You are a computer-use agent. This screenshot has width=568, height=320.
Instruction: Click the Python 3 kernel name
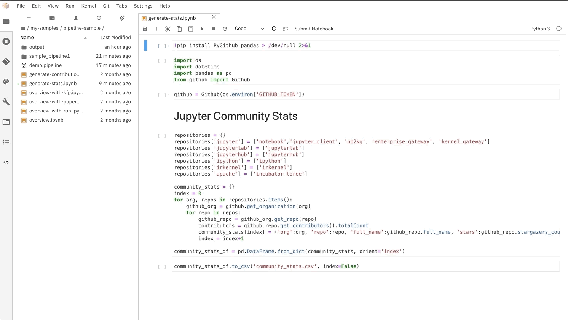point(540,29)
